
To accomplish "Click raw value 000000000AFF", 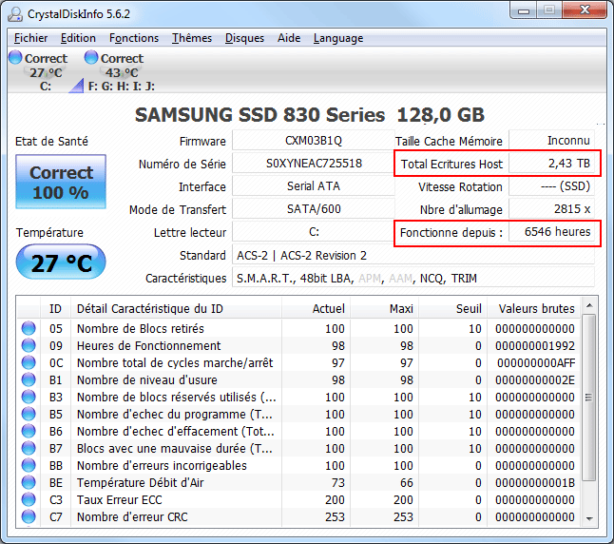I will coord(536,363).
